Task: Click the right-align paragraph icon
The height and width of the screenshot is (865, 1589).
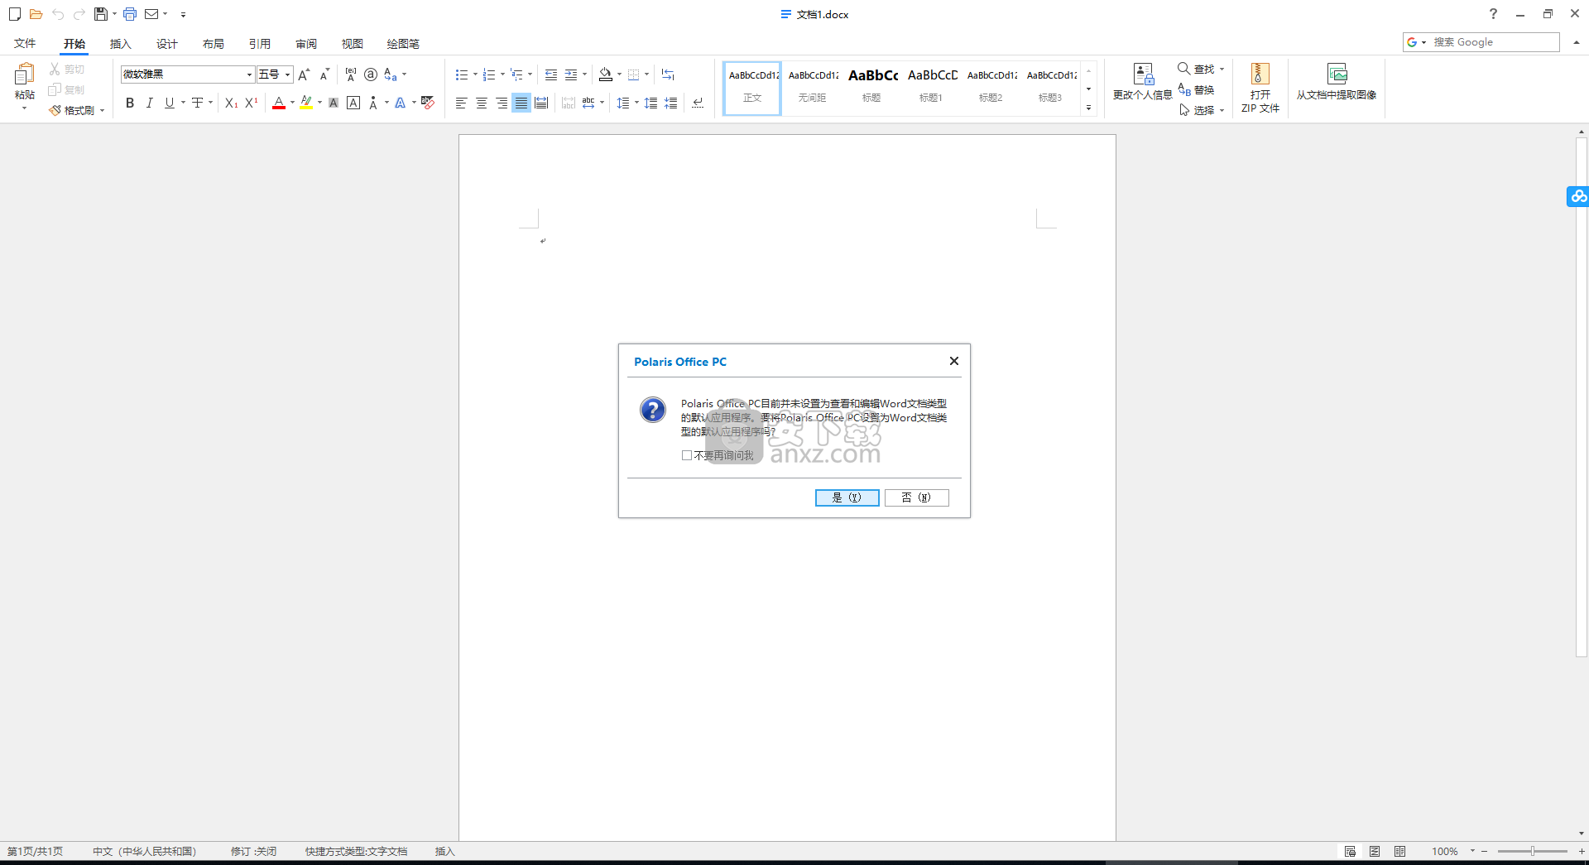Action: point(502,103)
